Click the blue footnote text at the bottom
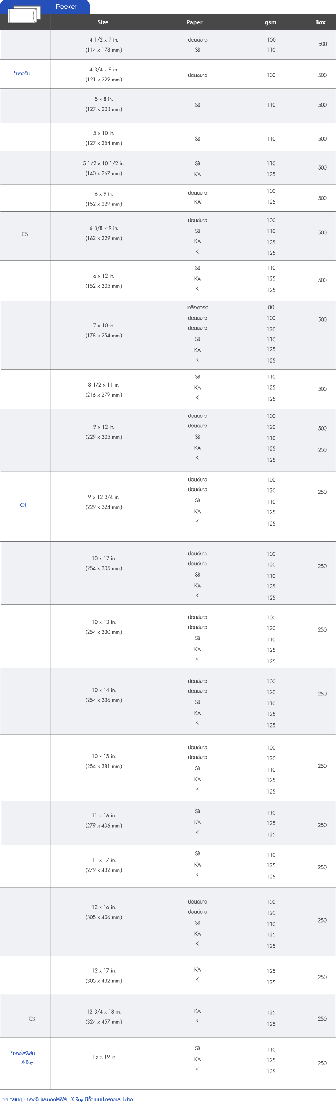The image size is (336, 1104). [x=68, y=1099]
